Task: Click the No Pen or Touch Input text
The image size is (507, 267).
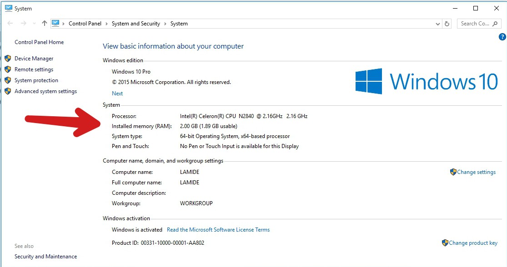Action: tap(239, 146)
